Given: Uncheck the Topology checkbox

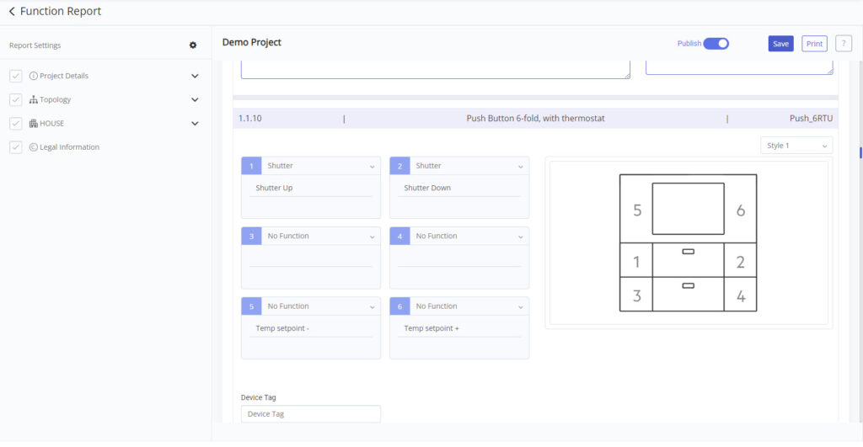Looking at the screenshot, I should (15, 99).
